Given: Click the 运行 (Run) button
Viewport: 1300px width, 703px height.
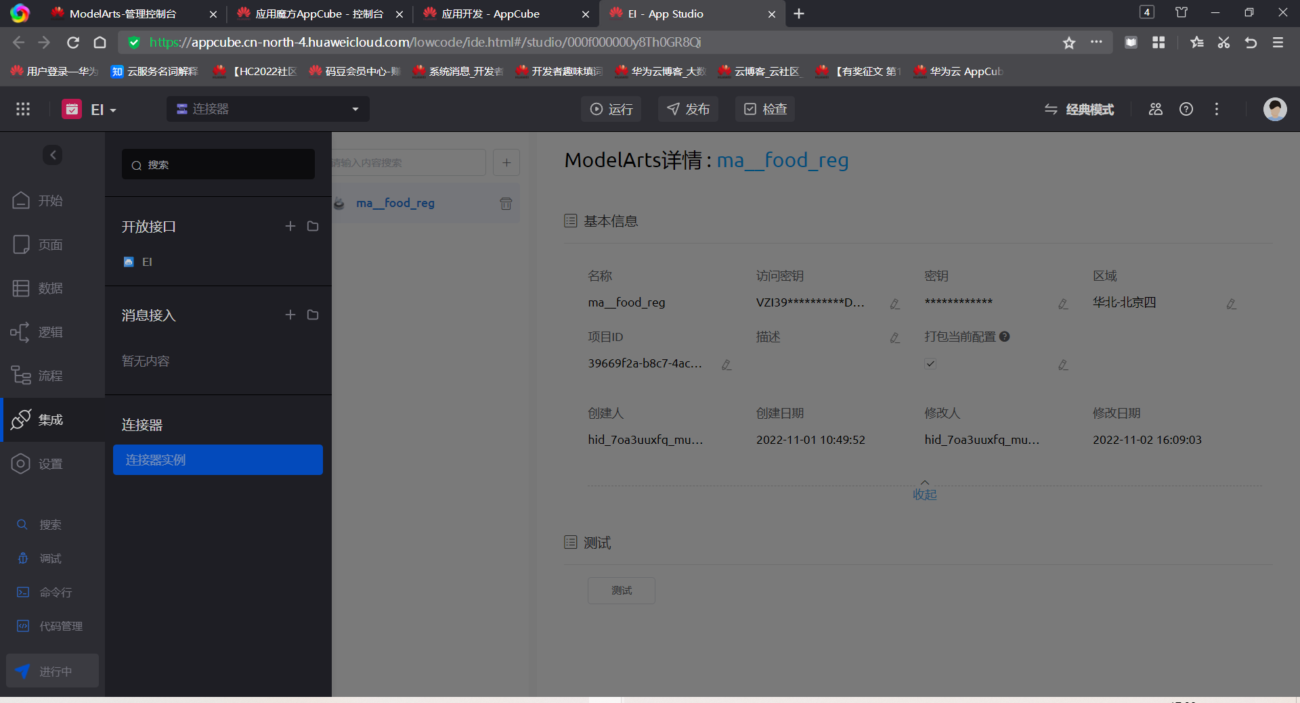Looking at the screenshot, I should (x=611, y=109).
